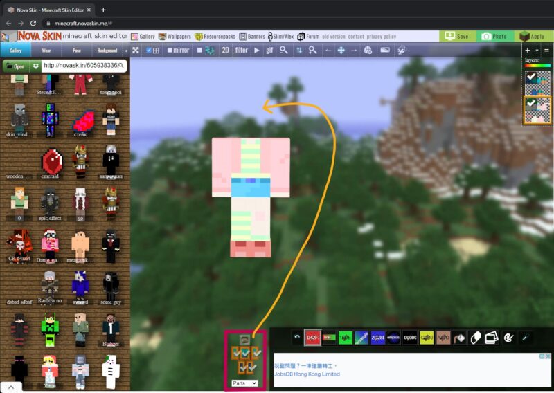Click the old version link
This screenshot has height=393, width=554.
coord(334,37)
